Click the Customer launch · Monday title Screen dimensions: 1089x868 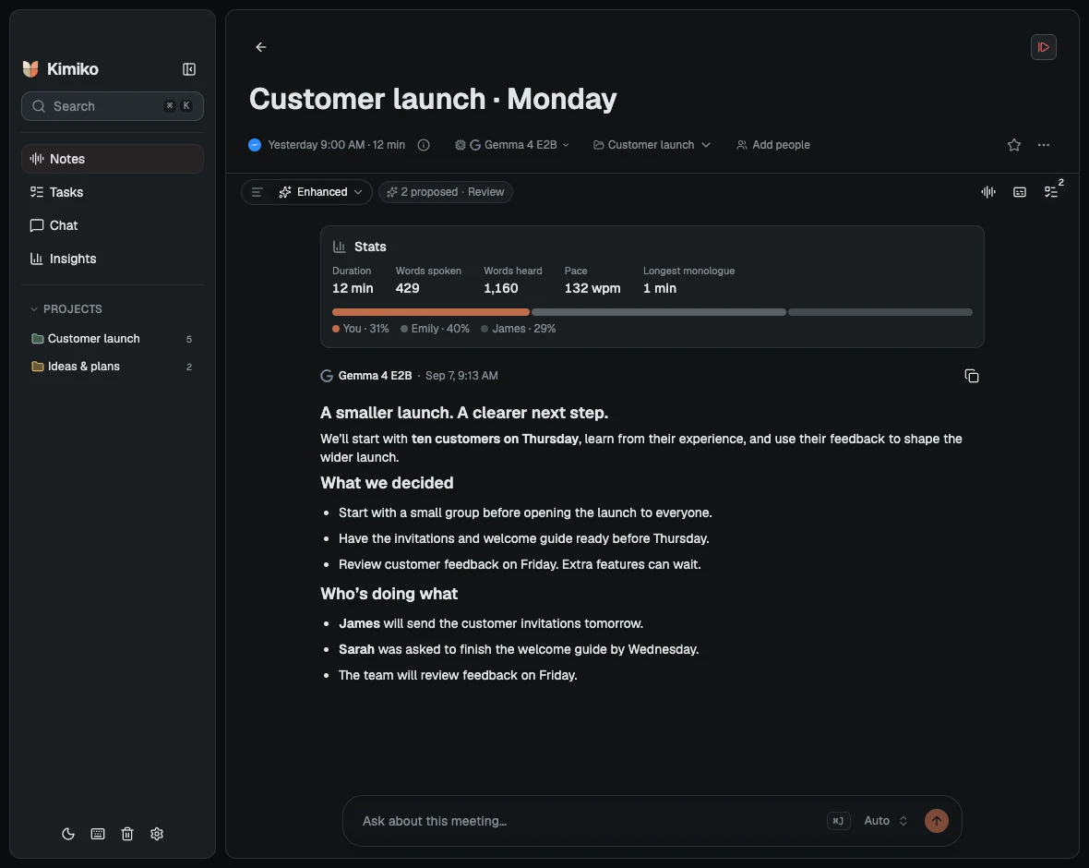click(x=433, y=99)
